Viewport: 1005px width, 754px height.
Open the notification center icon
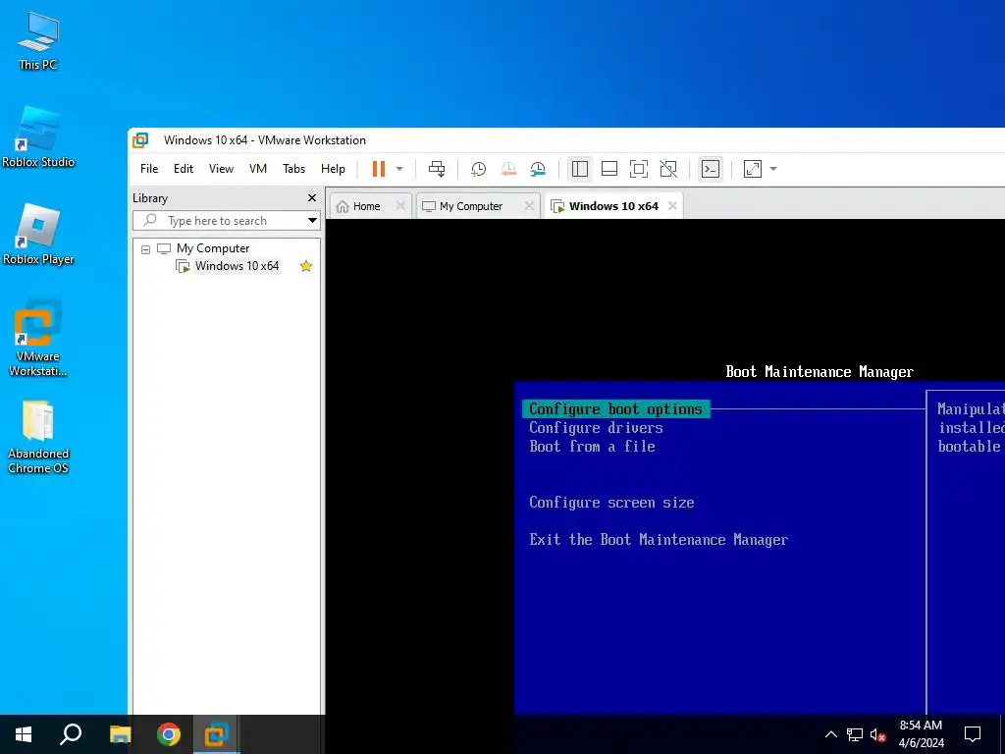(x=973, y=734)
